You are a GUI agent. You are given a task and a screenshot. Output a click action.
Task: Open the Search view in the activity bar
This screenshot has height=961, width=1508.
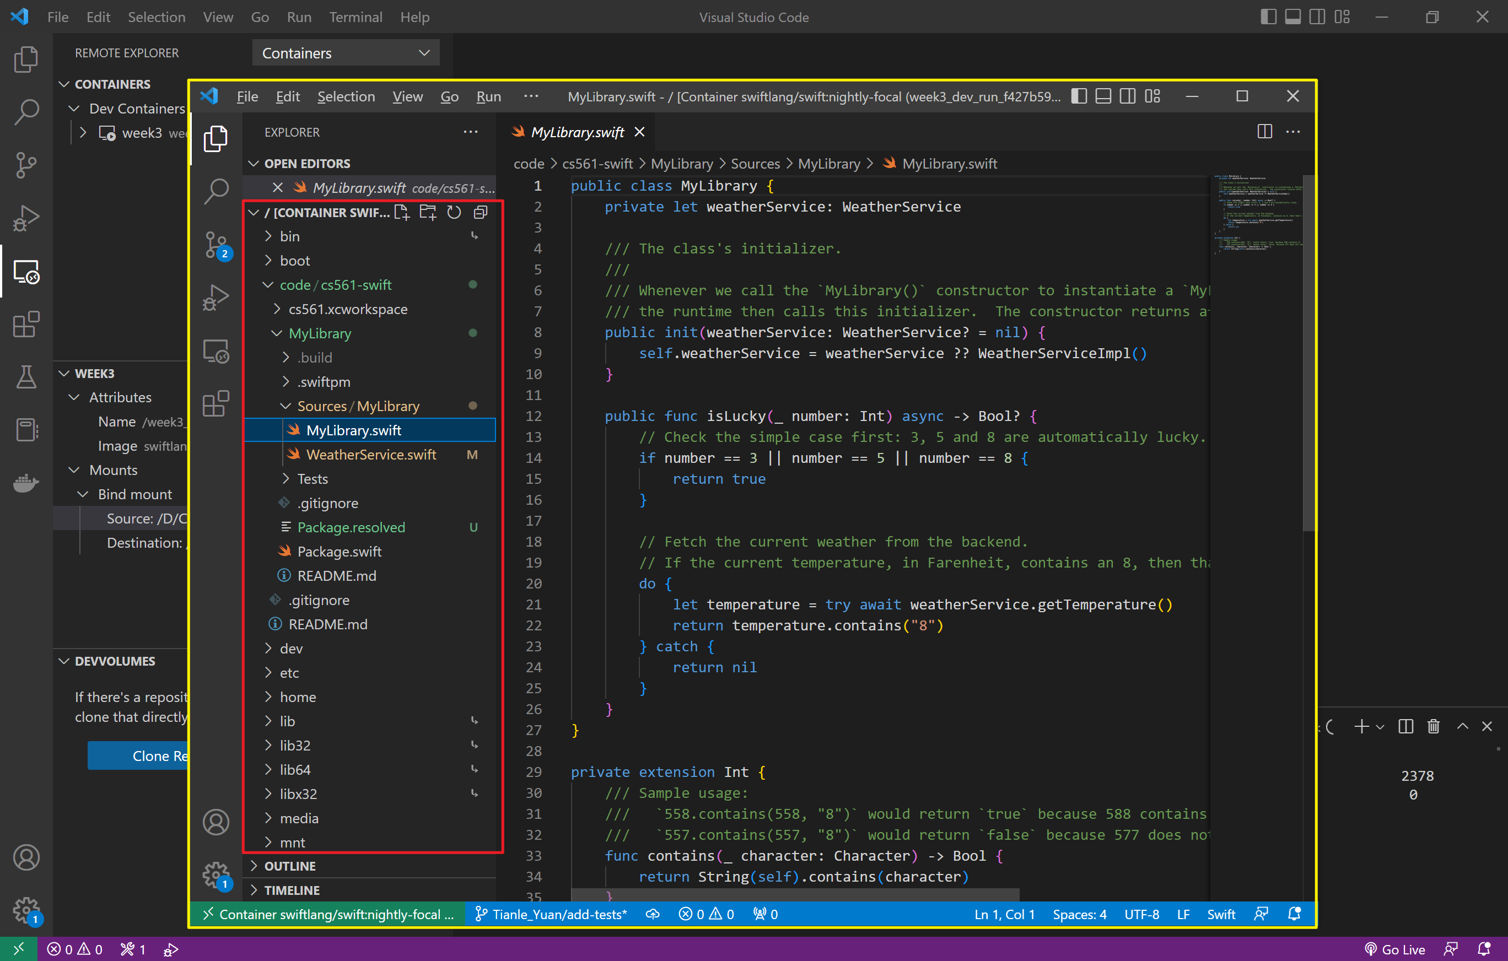click(216, 191)
